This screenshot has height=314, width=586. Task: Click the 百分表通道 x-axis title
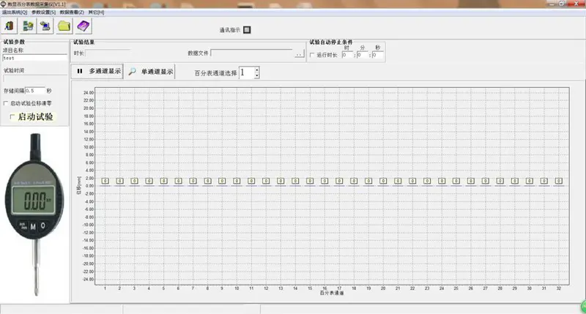(x=332, y=293)
